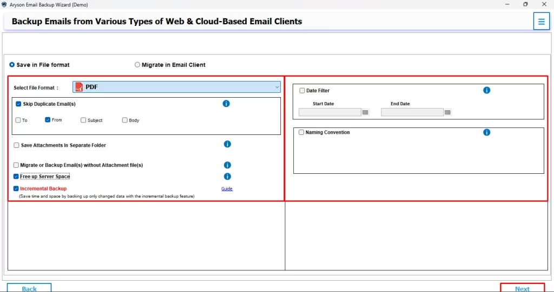Viewport: 554px width, 292px height.
Task: Select Save in File format radio button
Action: (12, 65)
